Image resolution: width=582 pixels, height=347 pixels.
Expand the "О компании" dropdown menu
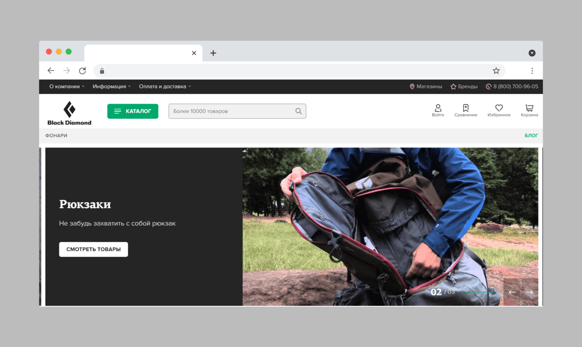[x=67, y=86]
